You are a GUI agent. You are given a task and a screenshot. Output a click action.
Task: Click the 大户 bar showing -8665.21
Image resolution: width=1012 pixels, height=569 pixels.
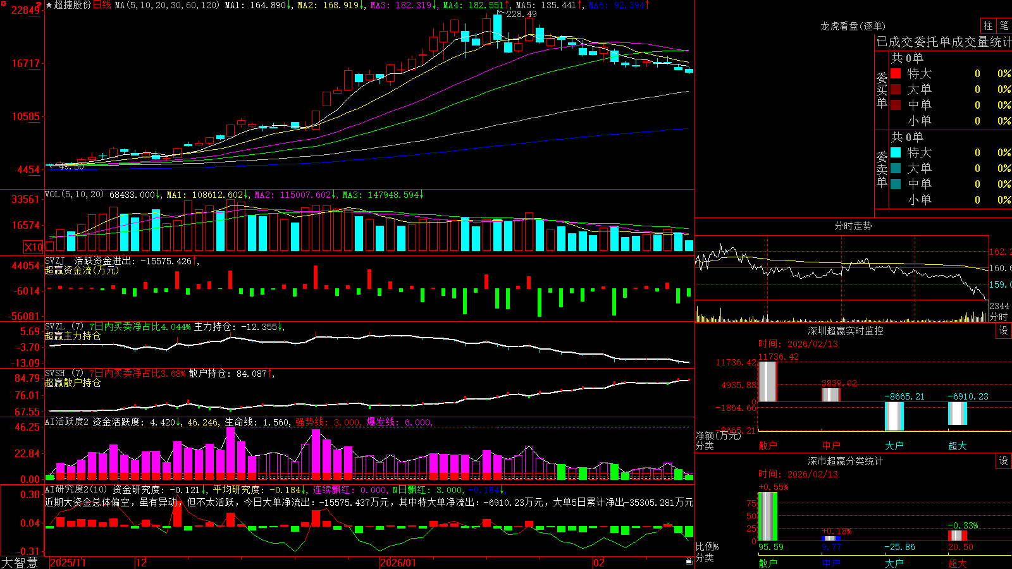coord(894,417)
